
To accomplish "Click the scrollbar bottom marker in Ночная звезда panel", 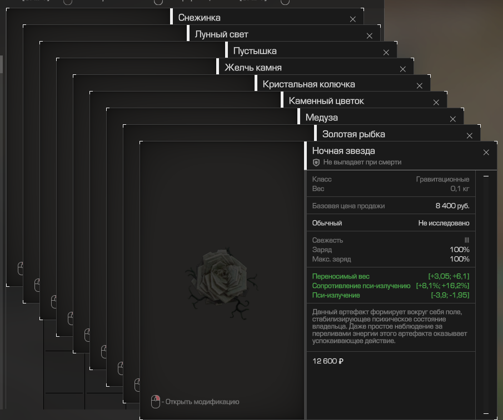I will [486, 413].
